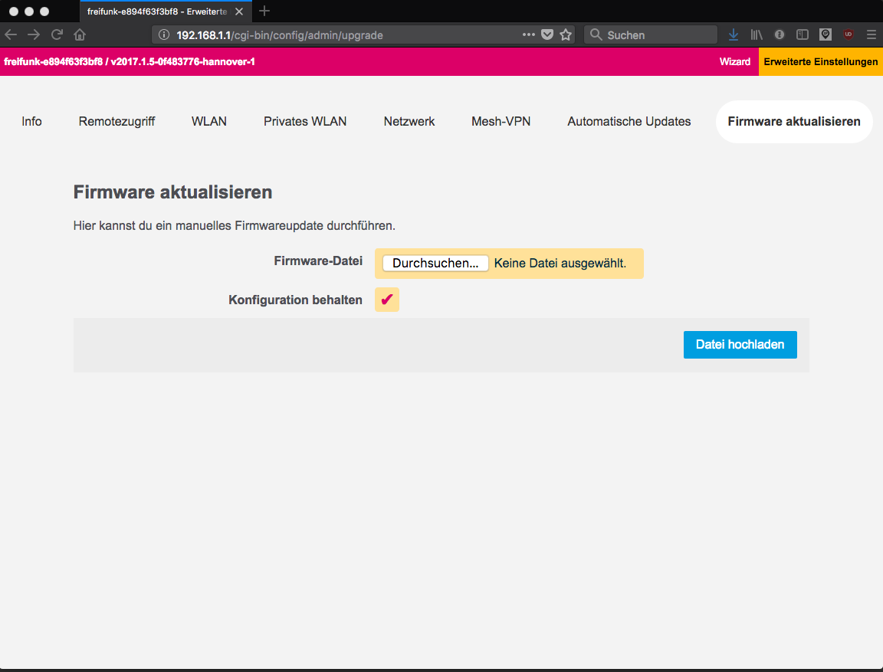Viewport: 883px width, 672px height.
Task: Open the Library bookmarks icon
Action: click(757, 34)
